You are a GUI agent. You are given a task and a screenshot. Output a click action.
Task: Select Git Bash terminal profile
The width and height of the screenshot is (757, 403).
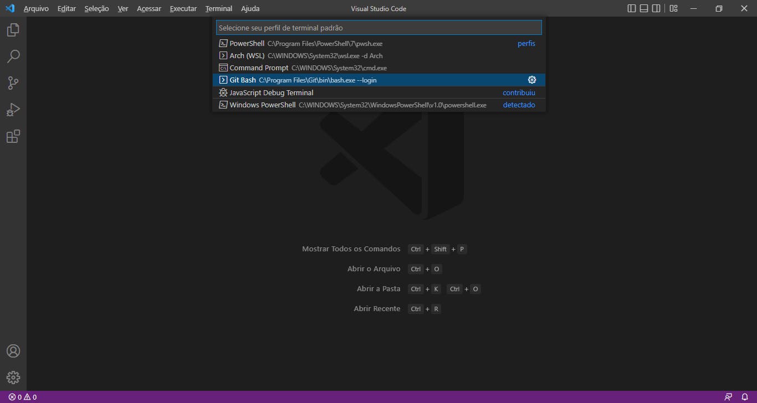point(378,80)
